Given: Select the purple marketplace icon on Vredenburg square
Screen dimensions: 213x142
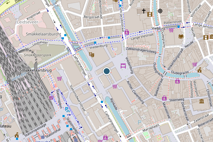Looking at the screenshot, I should (123, 66).
